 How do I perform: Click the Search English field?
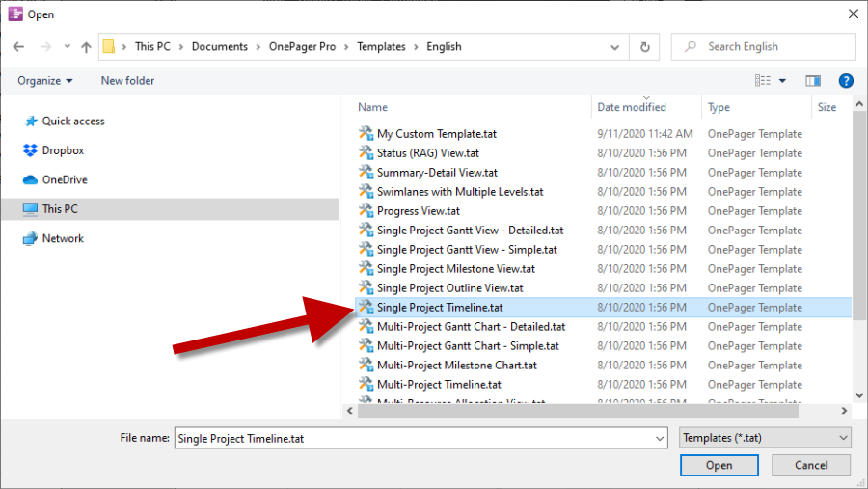point(764,47)
